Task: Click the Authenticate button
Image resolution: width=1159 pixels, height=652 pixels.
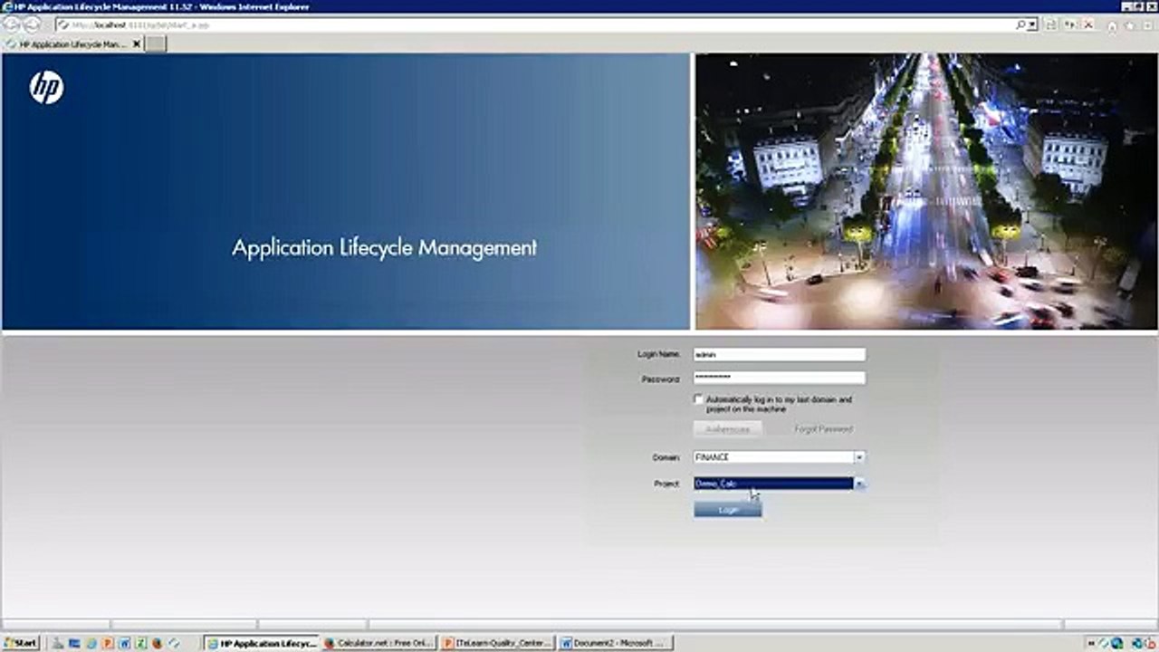Action: tap(728, 429)
